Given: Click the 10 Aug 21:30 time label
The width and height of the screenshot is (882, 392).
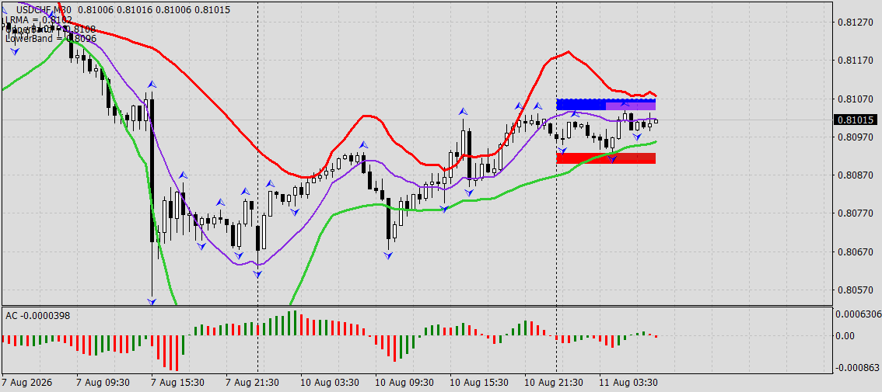Looking at the screenshot, I should 554,383.
